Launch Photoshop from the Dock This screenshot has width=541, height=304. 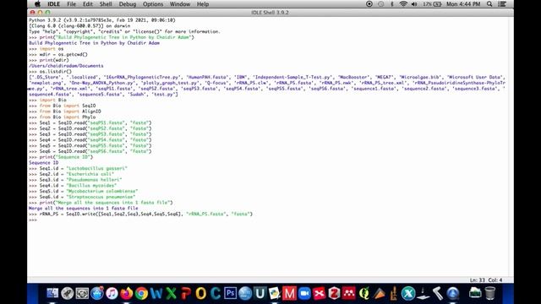(x=231, y=293)
